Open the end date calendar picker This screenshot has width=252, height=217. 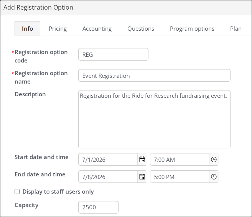142,177
